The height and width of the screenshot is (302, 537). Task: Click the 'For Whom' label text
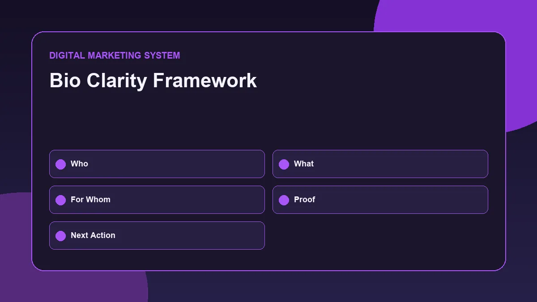(90, 200)
